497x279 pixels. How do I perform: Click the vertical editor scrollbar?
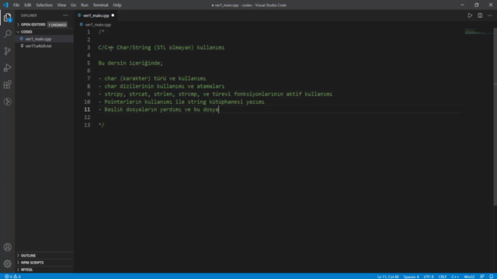[495, 116]
